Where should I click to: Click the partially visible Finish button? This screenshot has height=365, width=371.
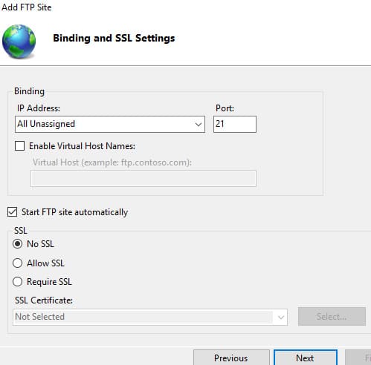coord(358,358)
